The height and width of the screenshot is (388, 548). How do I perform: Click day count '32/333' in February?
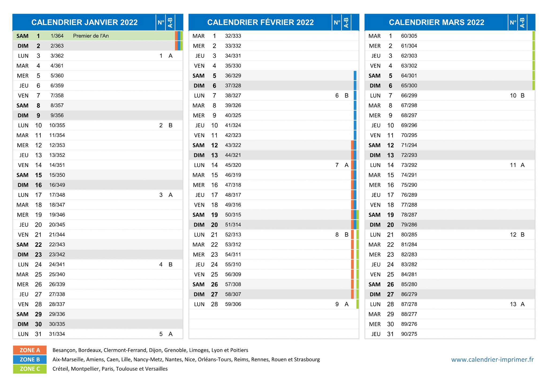click(x=233, y=36)
